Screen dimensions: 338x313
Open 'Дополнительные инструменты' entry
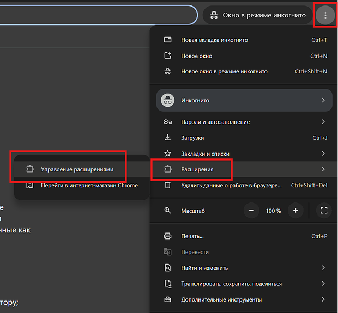(x=244, y=299)
